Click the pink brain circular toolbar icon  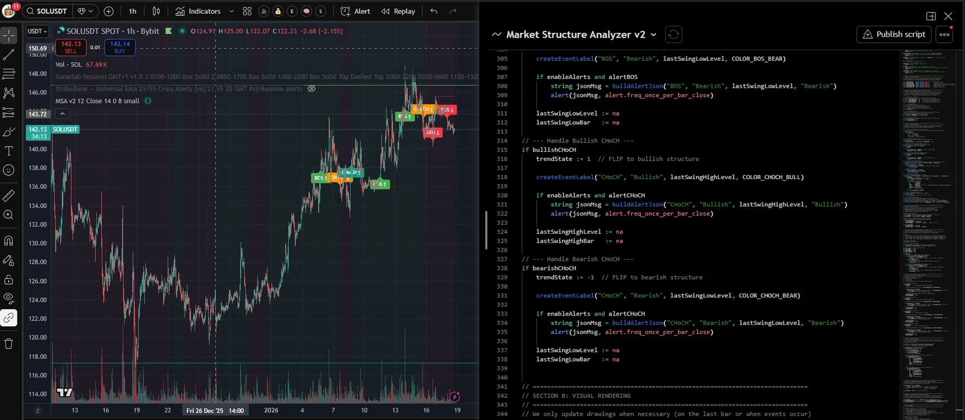306,11
